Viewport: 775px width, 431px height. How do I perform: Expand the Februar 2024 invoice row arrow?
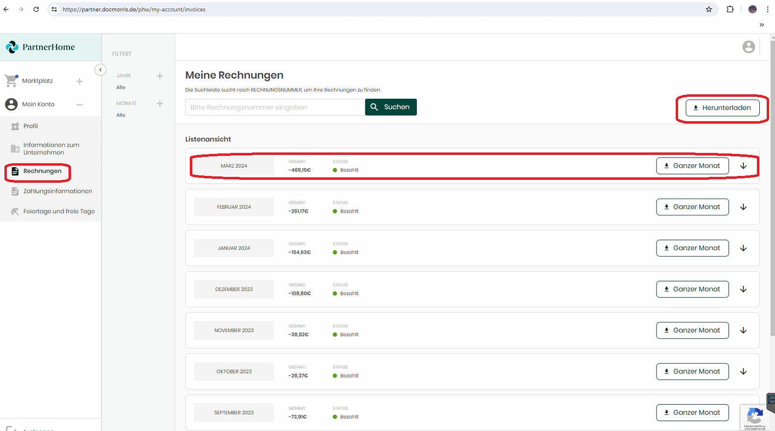point(743,207)
